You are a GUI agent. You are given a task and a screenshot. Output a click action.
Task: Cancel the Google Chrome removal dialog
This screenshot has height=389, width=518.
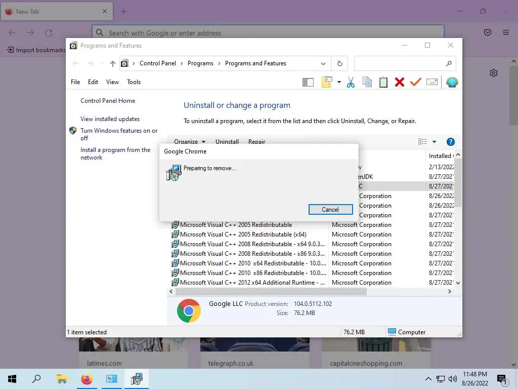[330, 209]
